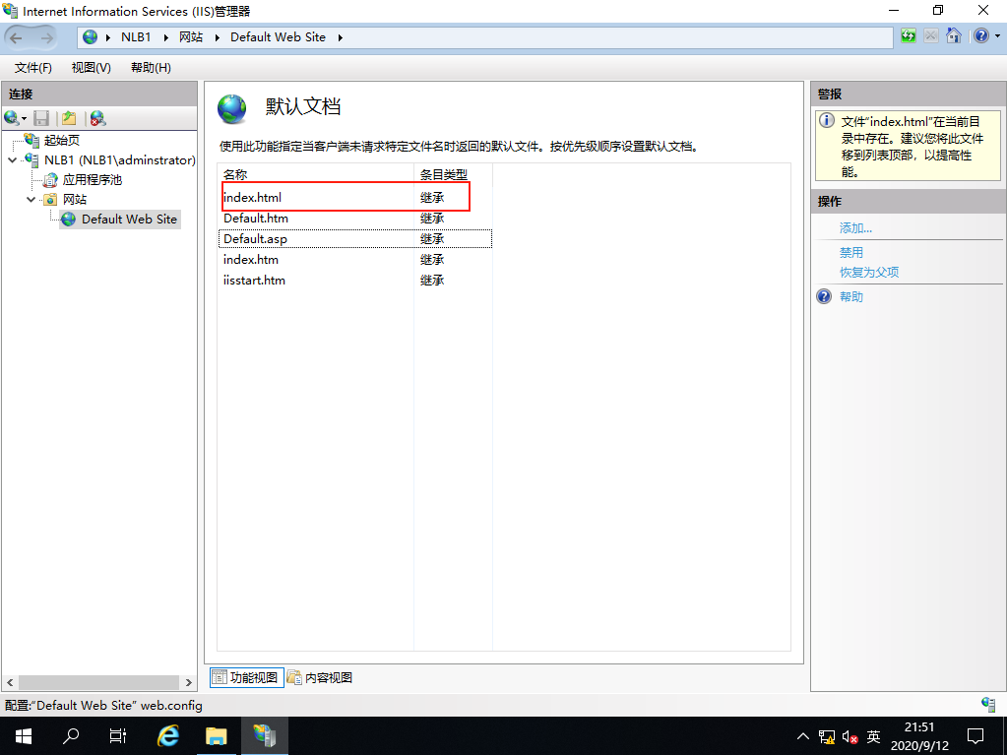Select the iisstart.htm list entry
The width and height of the screenshot is (1007, 755).
[x=355, y=280]
